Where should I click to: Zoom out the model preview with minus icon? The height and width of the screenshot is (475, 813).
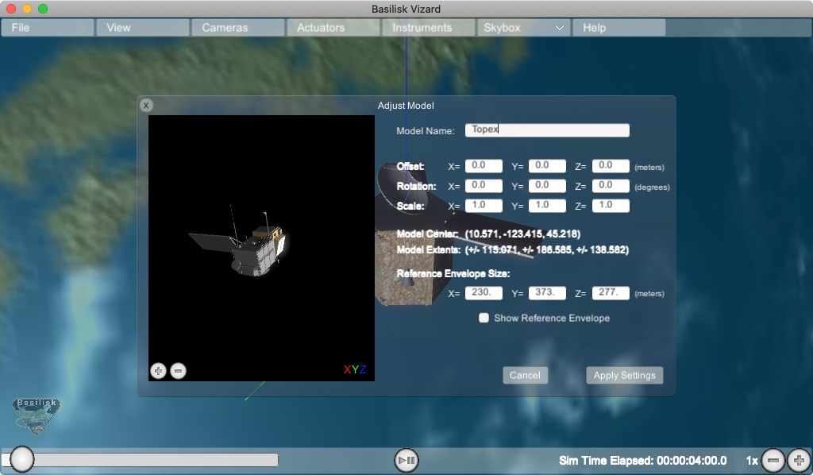tap(178, 370)
